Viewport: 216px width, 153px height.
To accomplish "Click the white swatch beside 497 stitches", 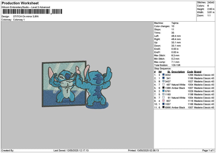I will (163, 84).
